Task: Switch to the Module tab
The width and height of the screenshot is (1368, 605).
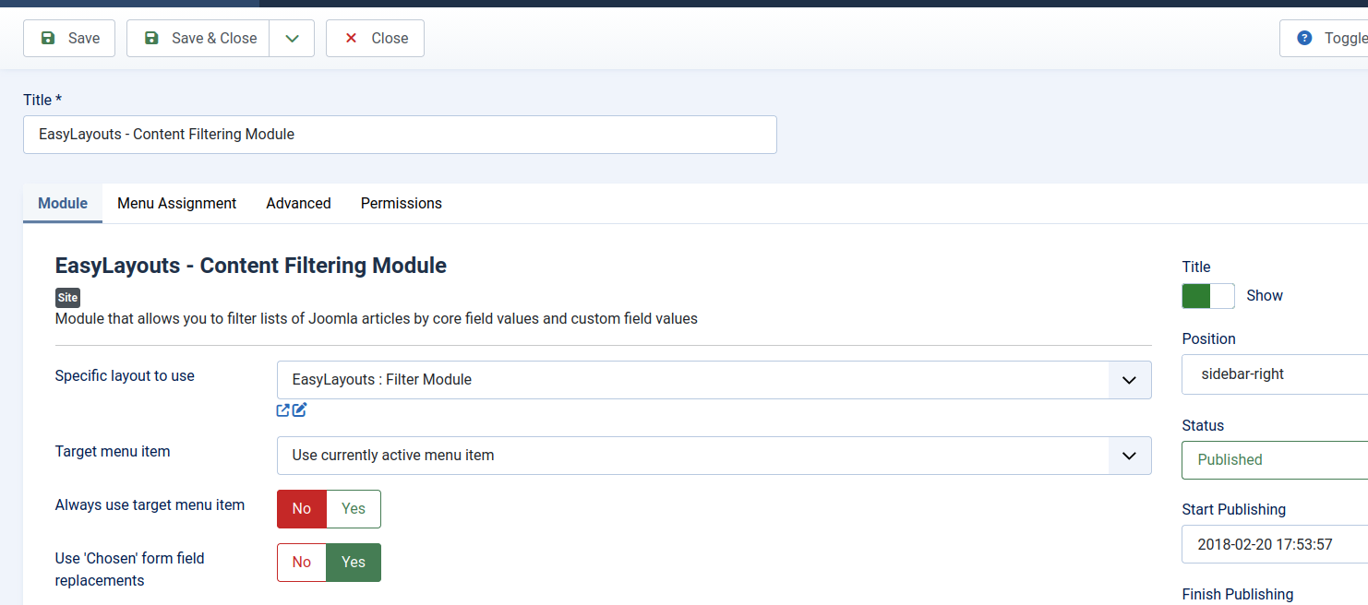Action: [63, 203]
